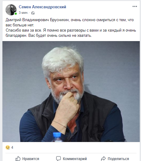Open the three-dot post options menu
The image size is (141, 161).
coord(135,6)
